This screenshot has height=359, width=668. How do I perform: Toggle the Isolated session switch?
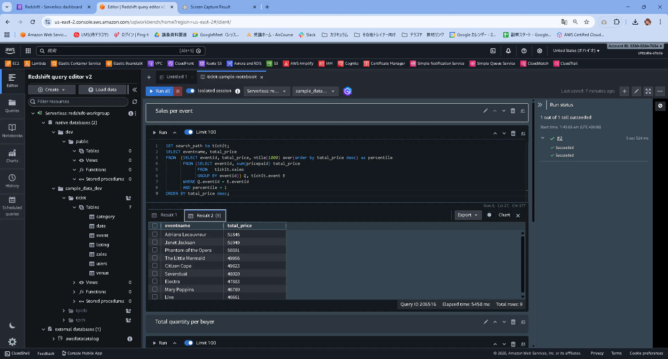coord(190,91)
